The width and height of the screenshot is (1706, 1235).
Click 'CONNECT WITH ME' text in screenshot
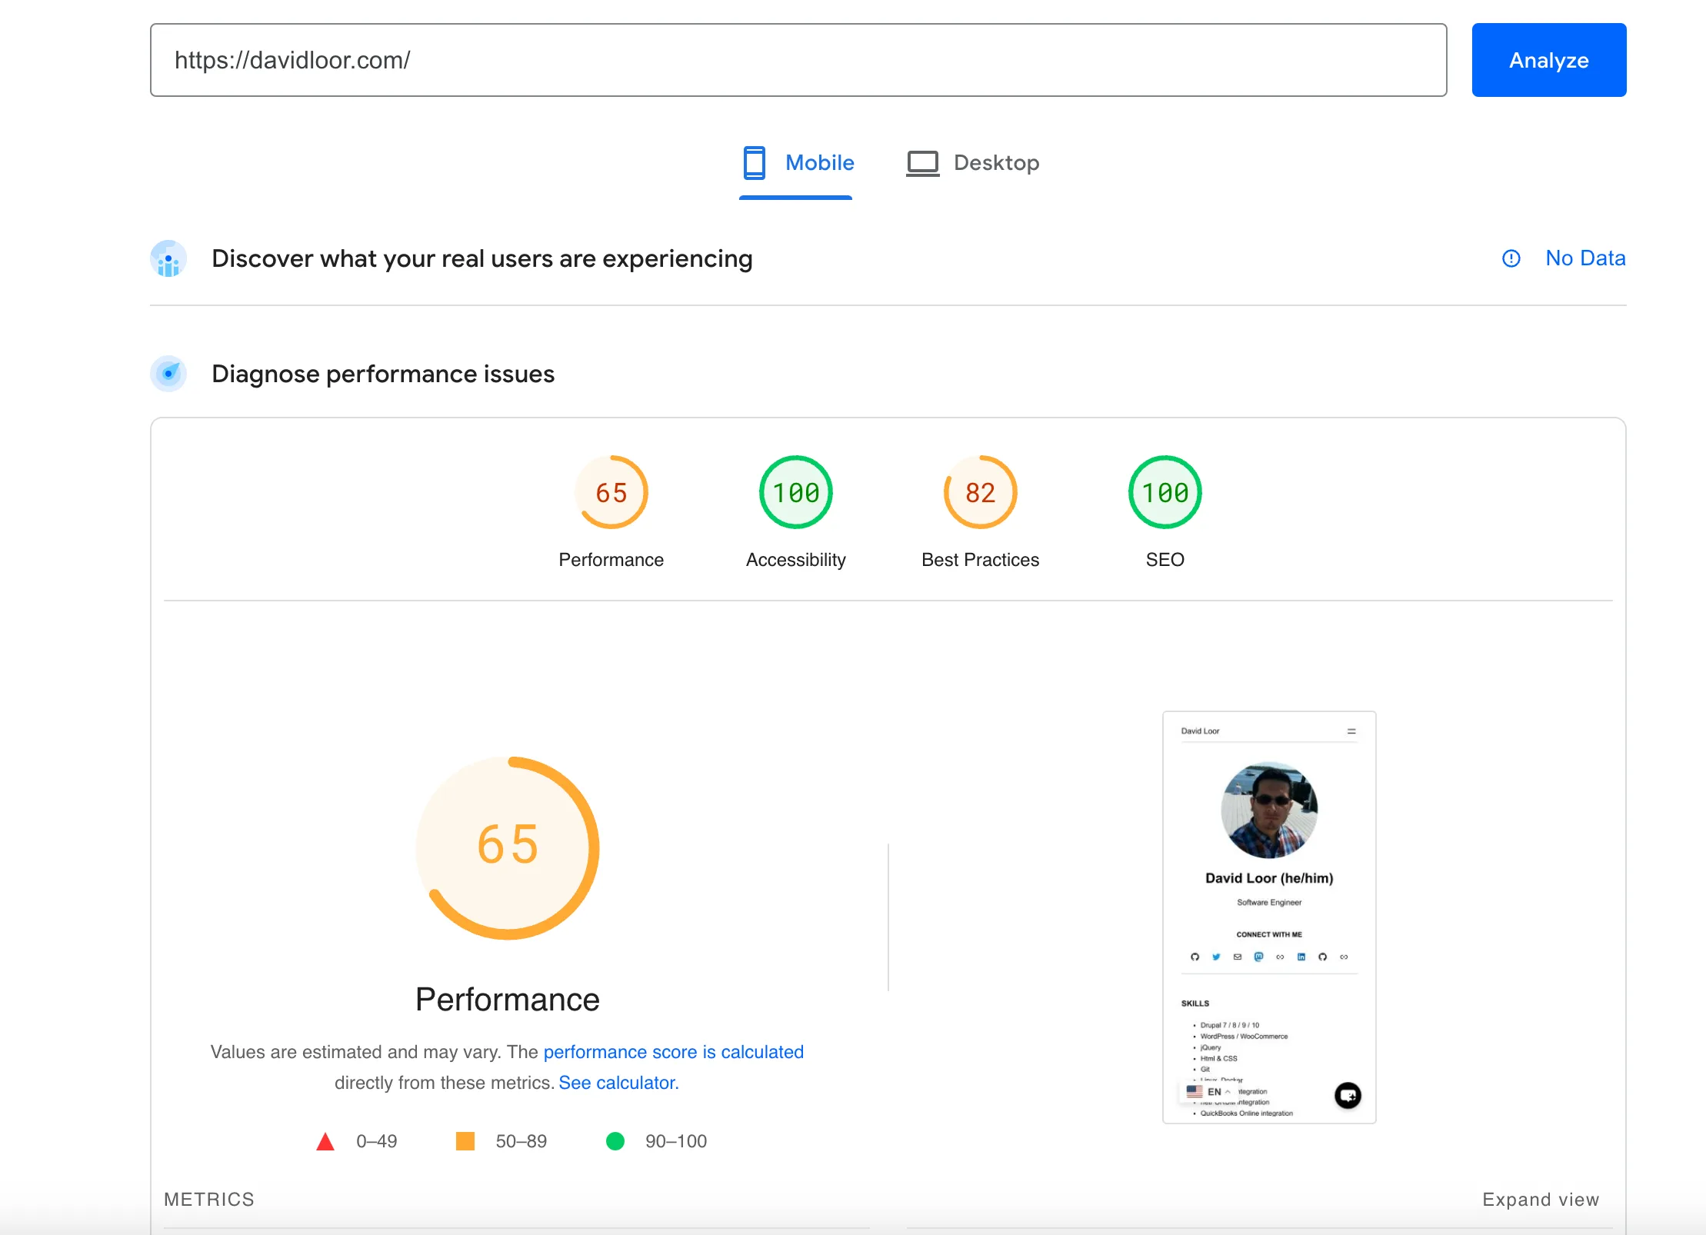point(1269,934)
